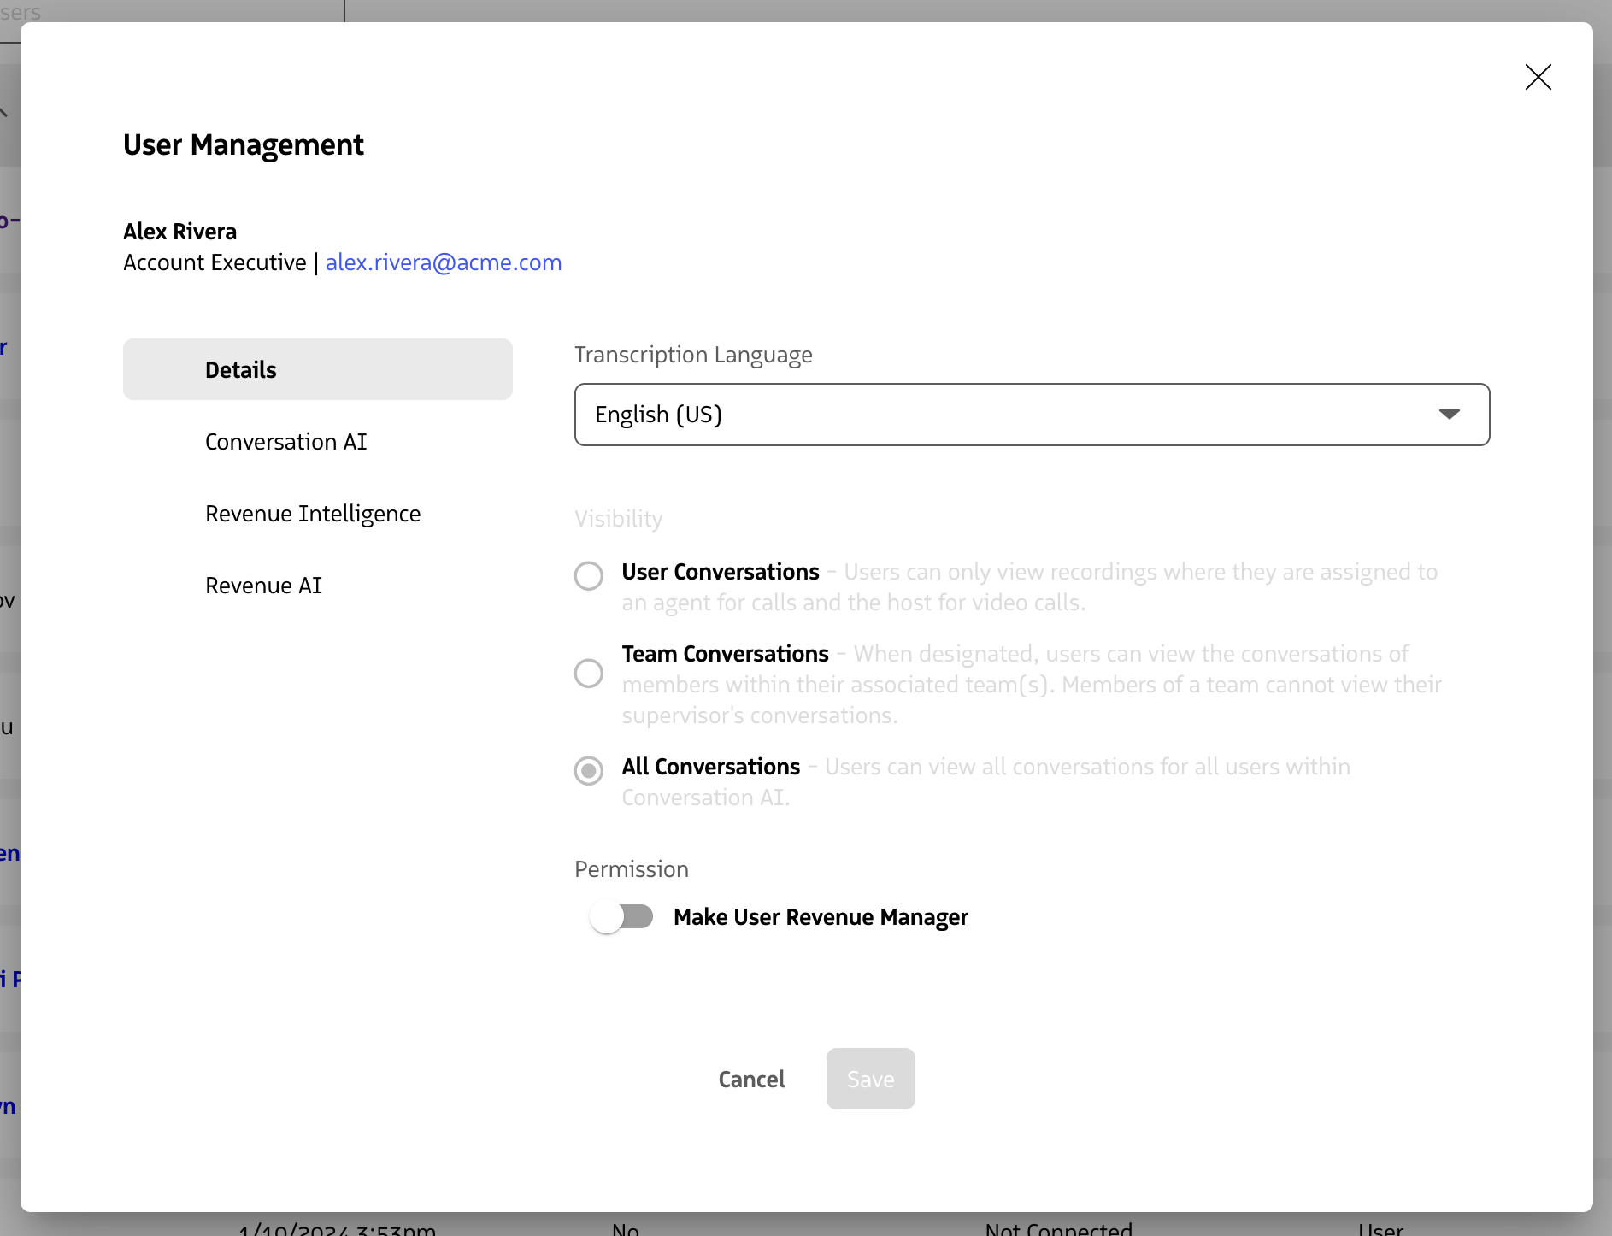Click the Visibility section heading
This screenshot has height=1236, width=1612.
point(618,518)
